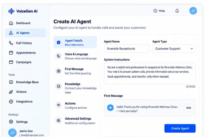Open notifications with the bell icon
206x137 pixels.
(177, 11)
